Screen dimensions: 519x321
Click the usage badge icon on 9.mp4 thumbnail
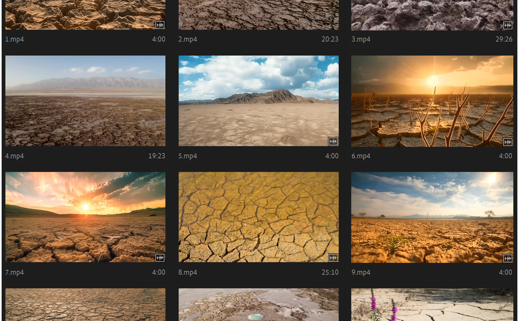(508, 258)
